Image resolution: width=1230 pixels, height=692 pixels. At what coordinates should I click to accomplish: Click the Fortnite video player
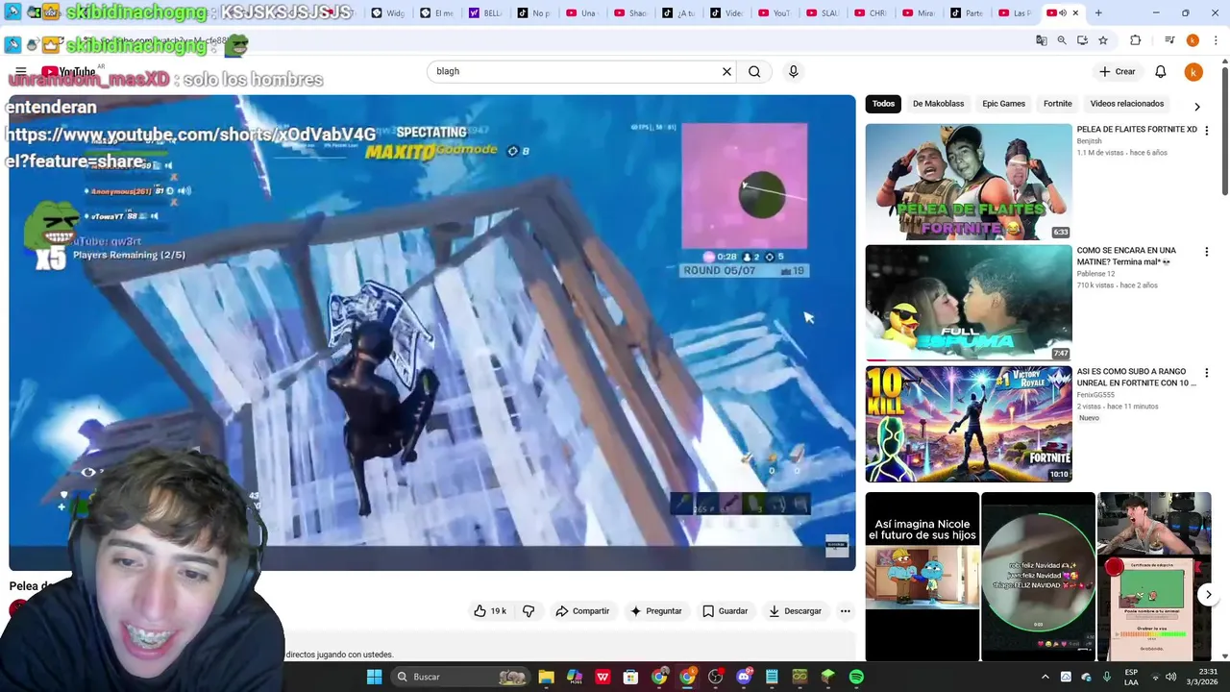[x=431, y=332]
